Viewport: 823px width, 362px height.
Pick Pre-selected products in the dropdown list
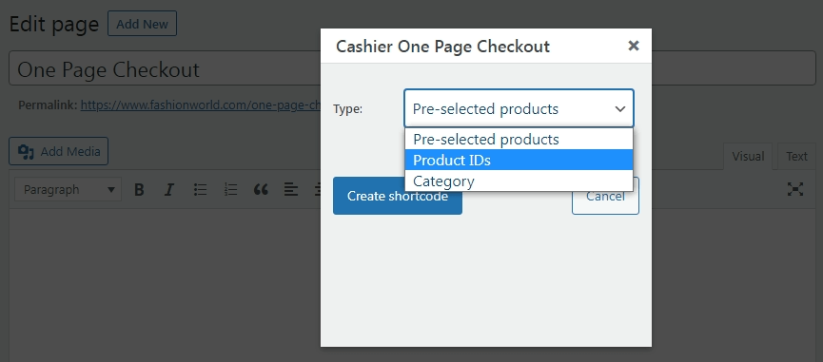[x=519, y=139]
